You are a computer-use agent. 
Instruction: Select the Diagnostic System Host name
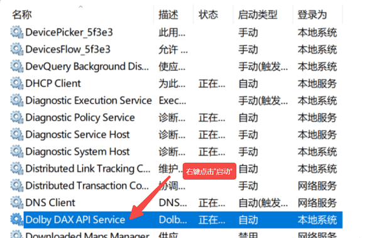pyautogui.click(x=77, y=152)
